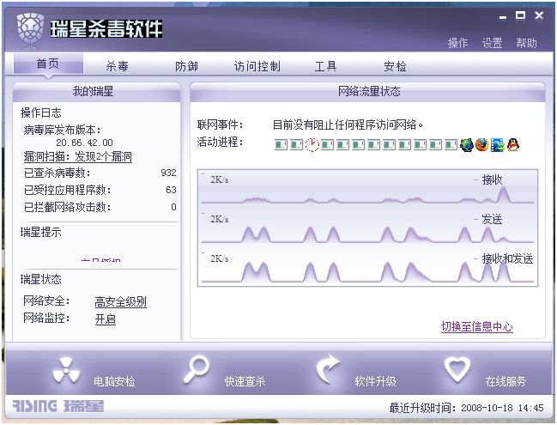Click the 联网事件 label
Viewport: 557px width, 425px height.
point(221,124)
